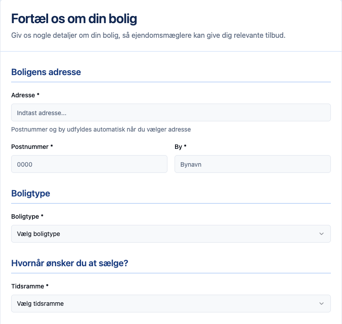The image size is (342, 324).
Task: Click the subtitle about ejendomsmæglere tilbud
Action: pos(148,35)
